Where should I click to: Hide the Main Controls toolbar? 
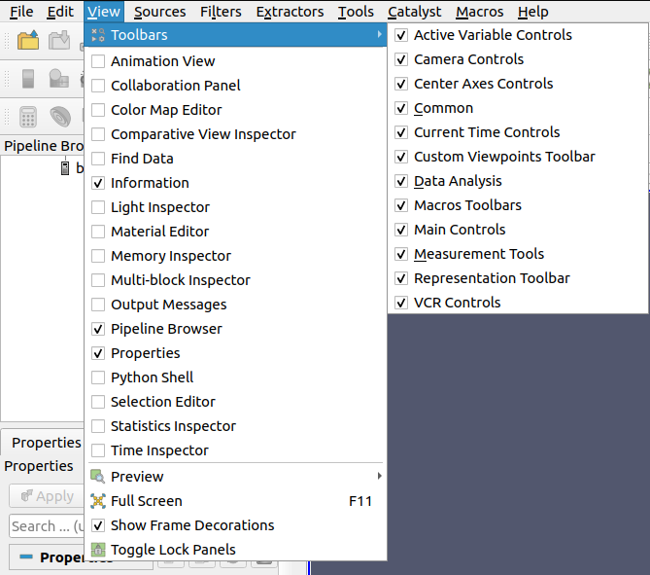click(401, 230)
